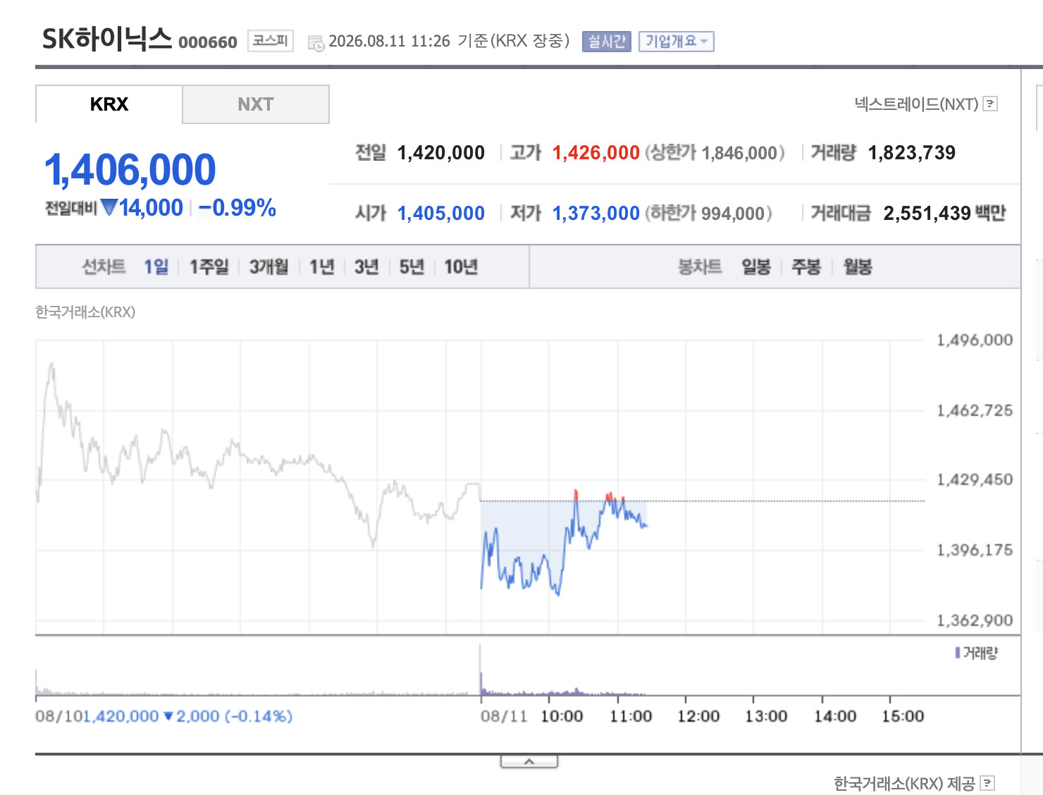Show the 일봉 daily candle chart

click(x=756, y=267)
